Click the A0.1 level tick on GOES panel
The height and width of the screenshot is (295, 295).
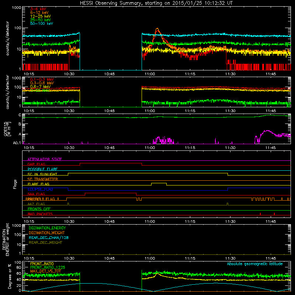pyautogui.click(x=17, y=143)
